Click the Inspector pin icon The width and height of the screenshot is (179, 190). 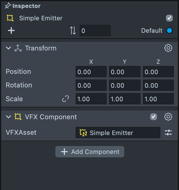click(x=8, y=6)
